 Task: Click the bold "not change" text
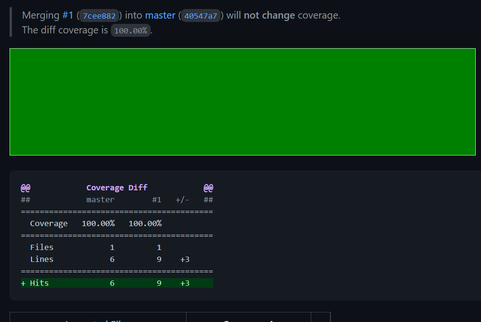269,15
